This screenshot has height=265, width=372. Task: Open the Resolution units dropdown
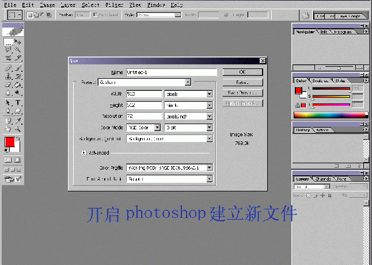pos(209,116)
